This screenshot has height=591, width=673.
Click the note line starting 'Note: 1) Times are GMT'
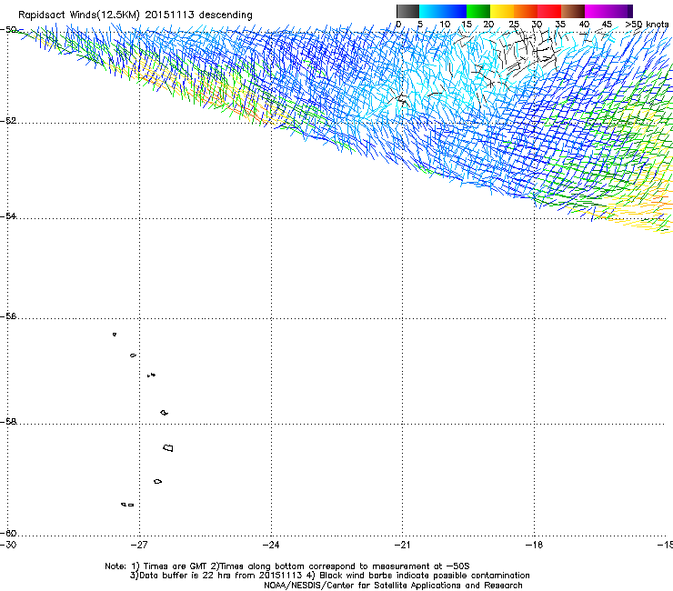point(287,566)
